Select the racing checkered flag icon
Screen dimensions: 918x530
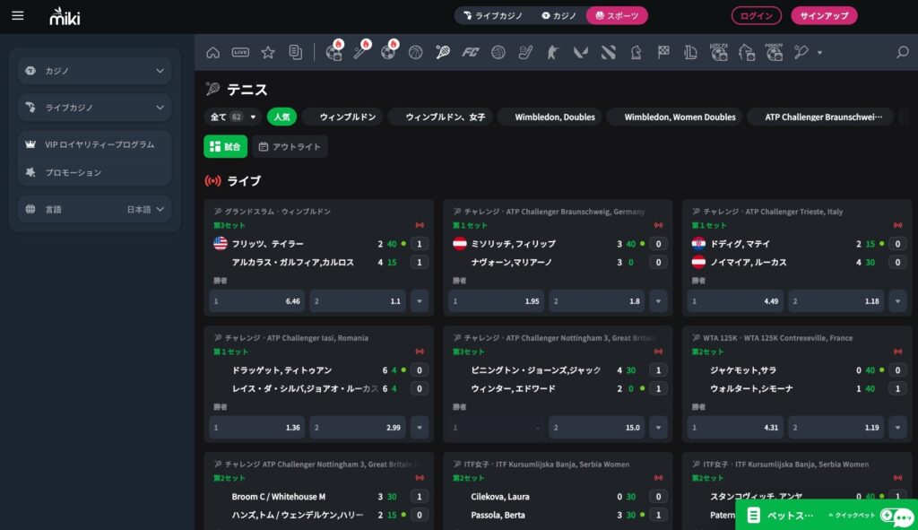pyautogui.click(x=663, y=53)
